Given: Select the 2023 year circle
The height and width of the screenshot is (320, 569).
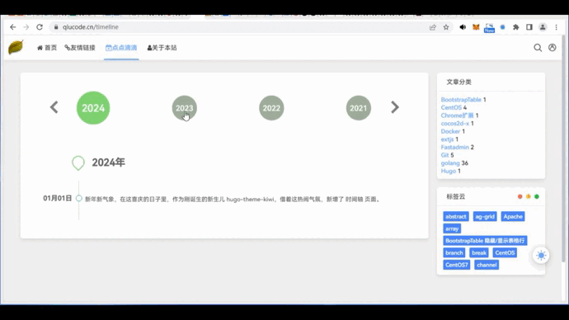Looking at the screenshot, I should click(x=185, y=108).
